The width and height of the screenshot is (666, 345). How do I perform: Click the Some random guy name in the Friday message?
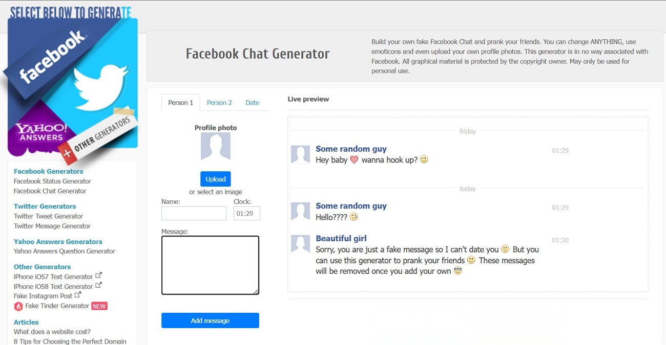(351, 149)
